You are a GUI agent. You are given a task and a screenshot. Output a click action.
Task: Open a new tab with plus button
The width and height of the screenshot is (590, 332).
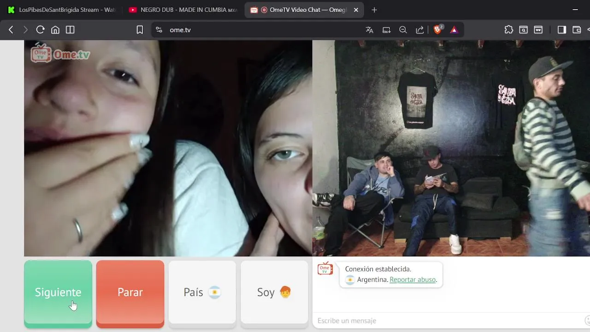374,10
